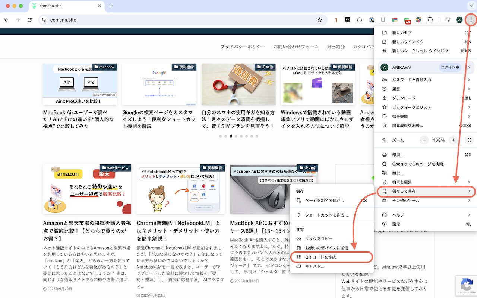Open the Amazonと楽天市場 article thumbnail
This screenshot has width=477, height=298.
[x=87, y=189]
